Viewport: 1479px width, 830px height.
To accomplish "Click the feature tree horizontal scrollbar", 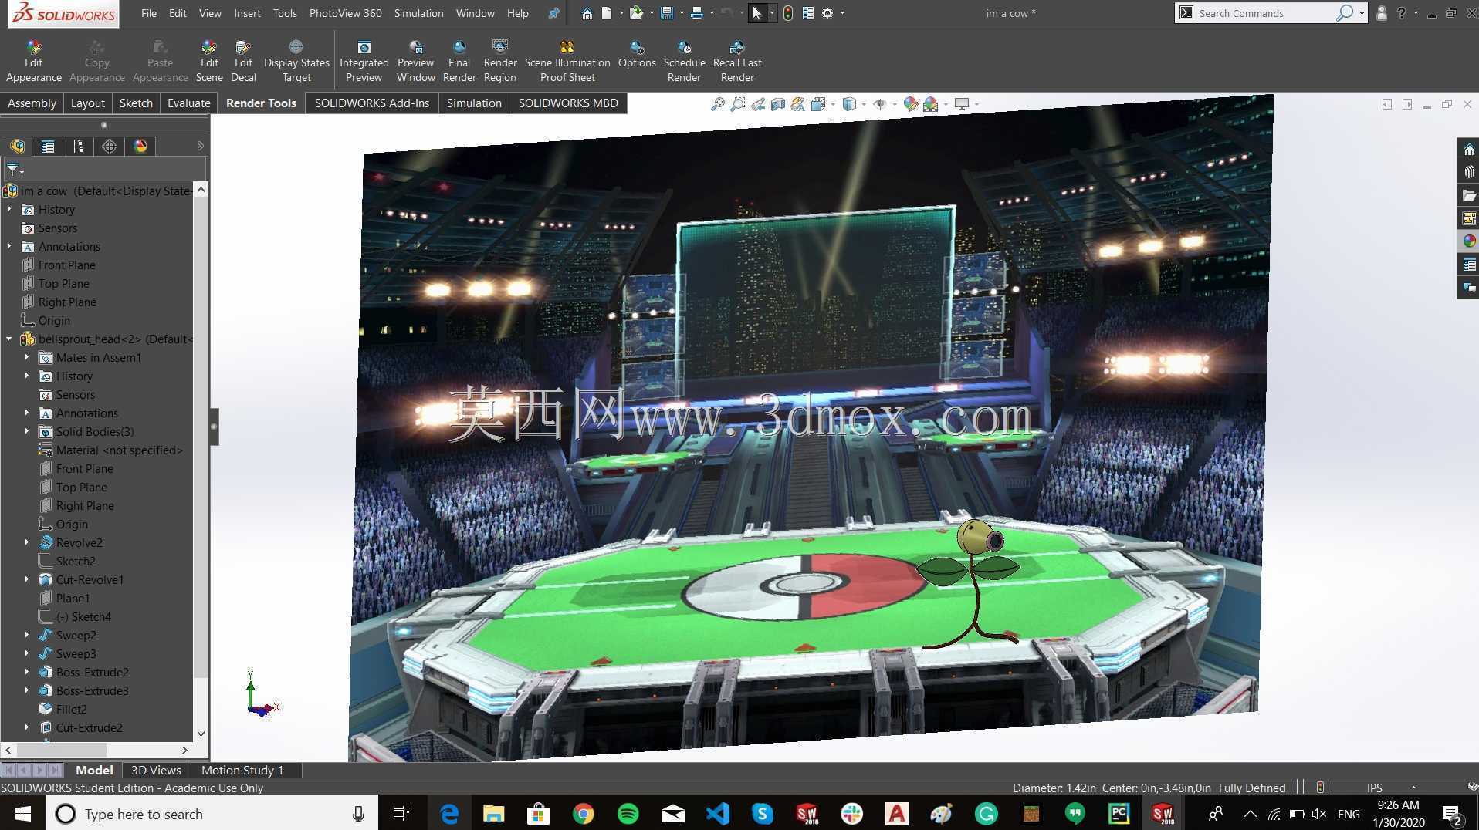I will click(x=96, y=750).
